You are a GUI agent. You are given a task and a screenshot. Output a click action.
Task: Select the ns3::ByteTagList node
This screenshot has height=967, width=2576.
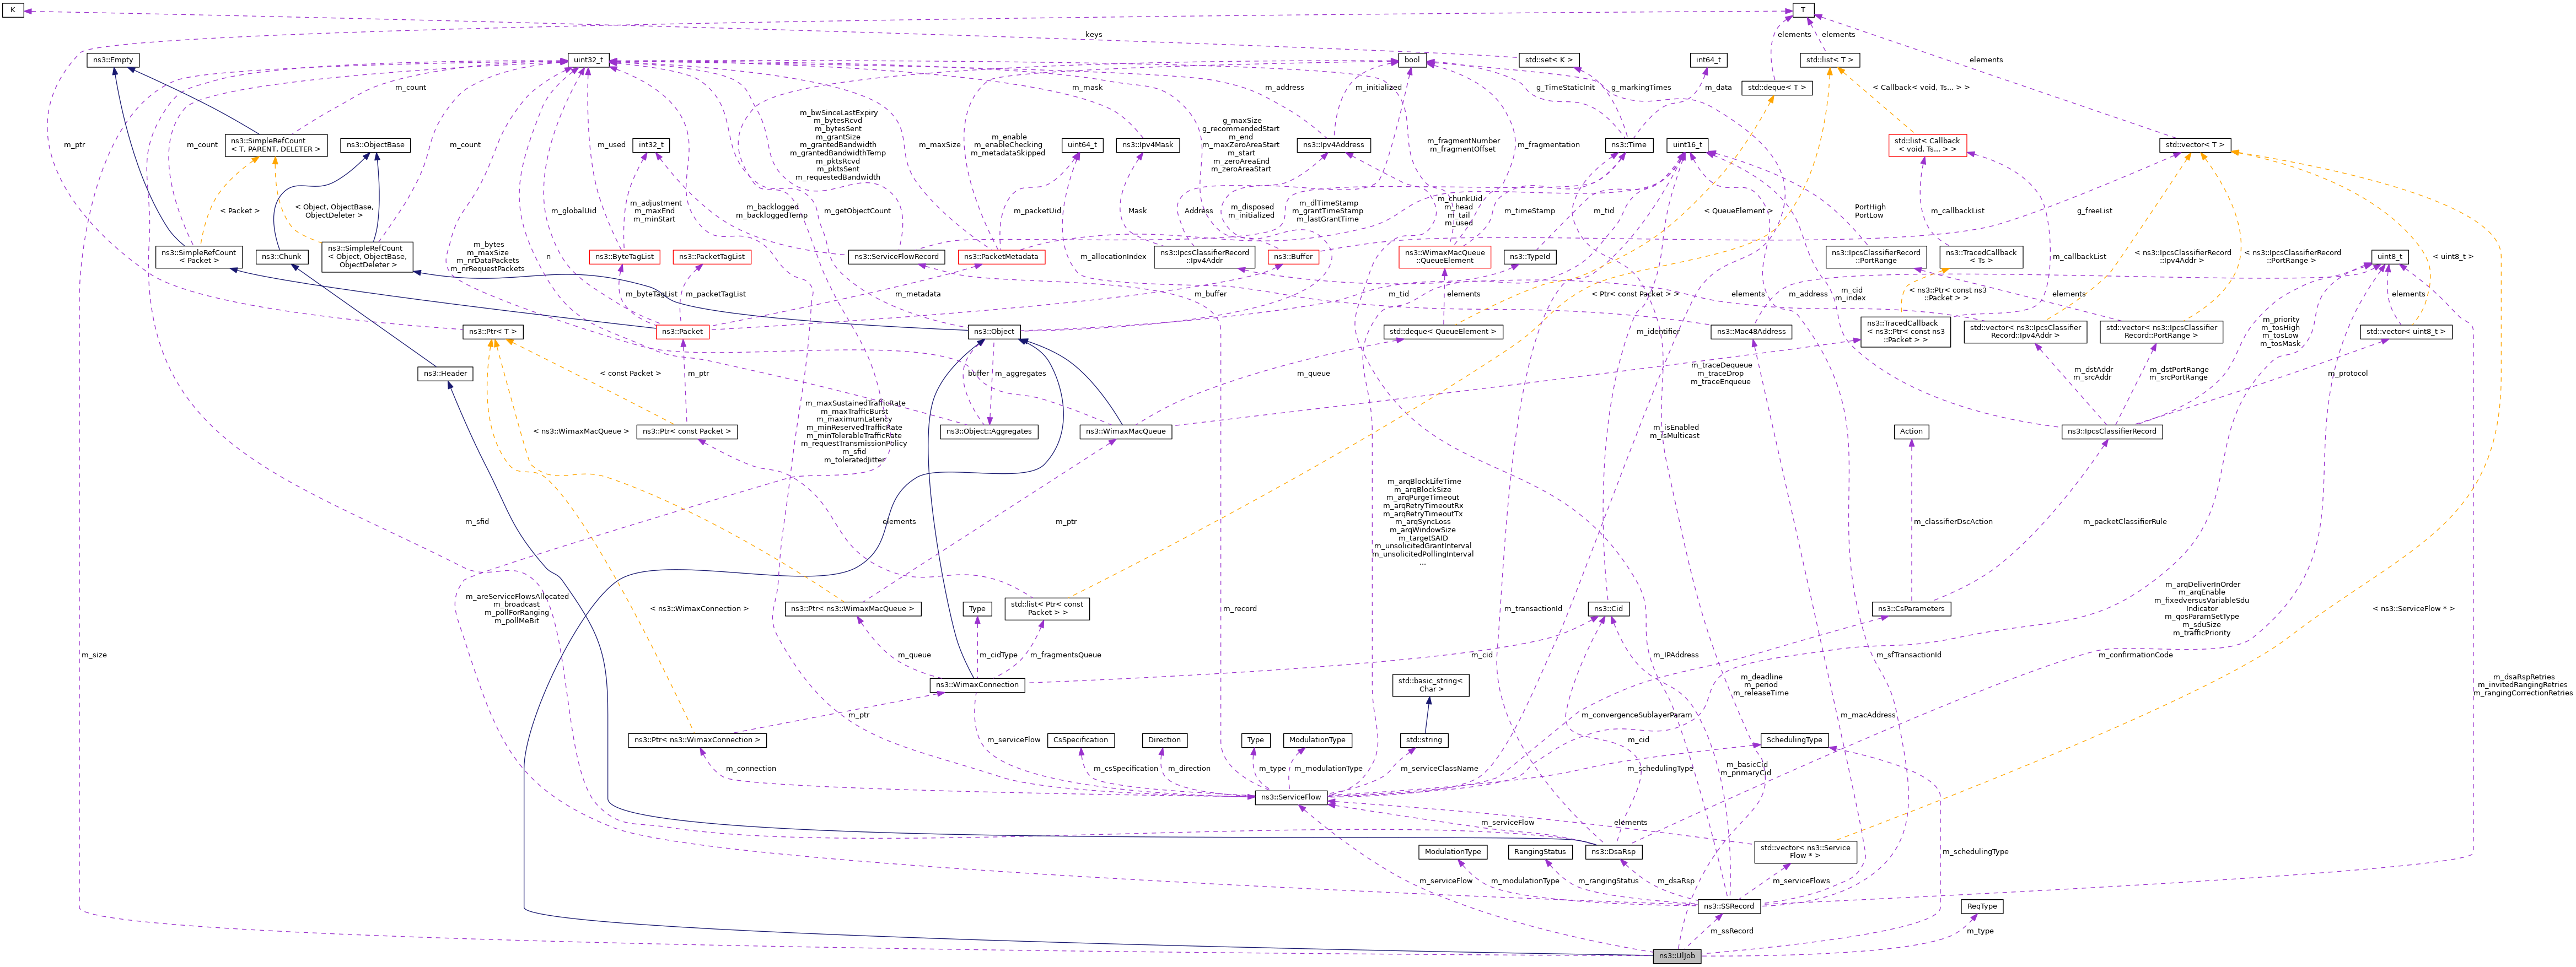(x=624, y=257)
